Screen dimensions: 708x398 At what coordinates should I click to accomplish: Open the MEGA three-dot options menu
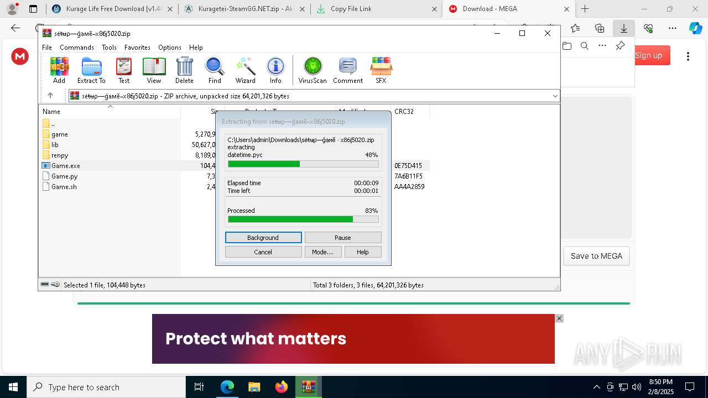pos(688,56)
